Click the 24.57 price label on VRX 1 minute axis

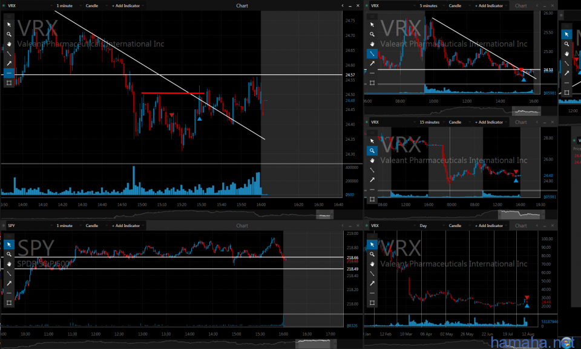coord(350,75)
